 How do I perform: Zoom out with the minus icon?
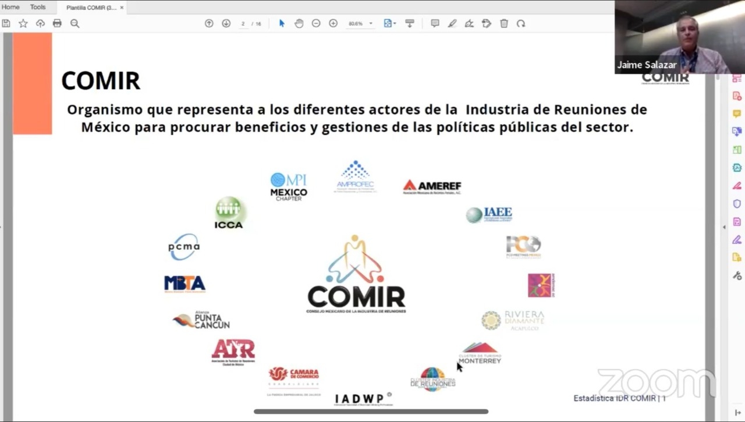(316, 23)
